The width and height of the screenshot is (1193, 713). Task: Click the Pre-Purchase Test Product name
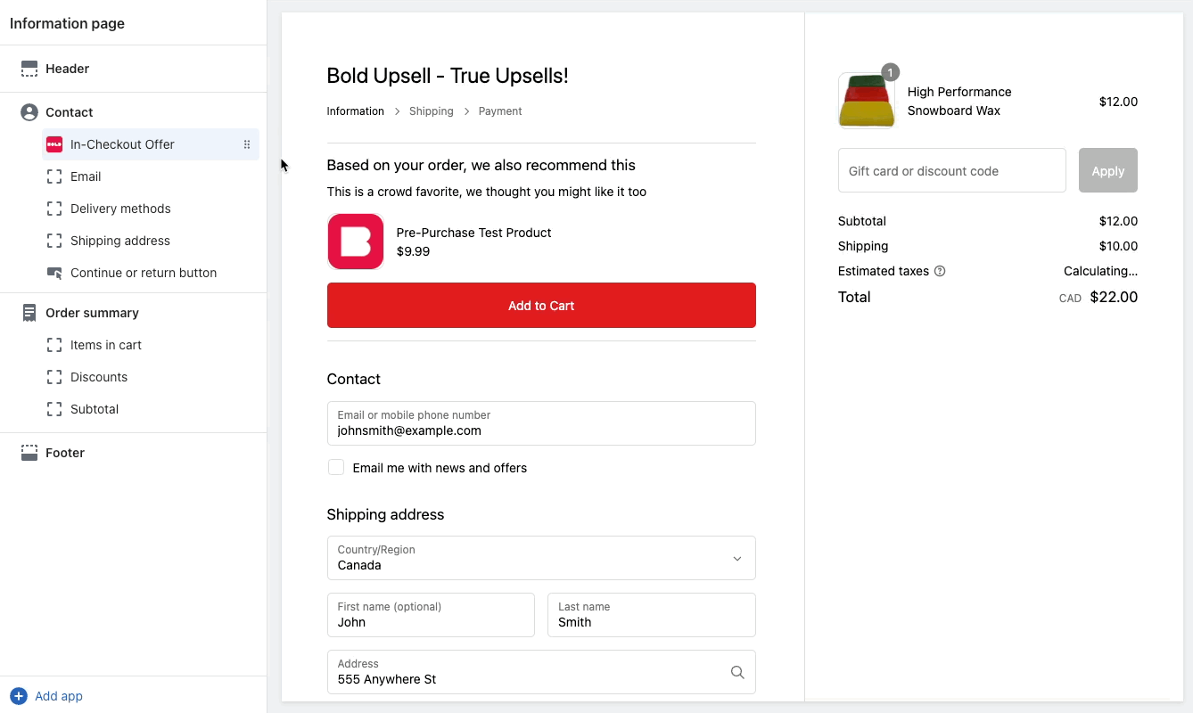coord(474,233)
